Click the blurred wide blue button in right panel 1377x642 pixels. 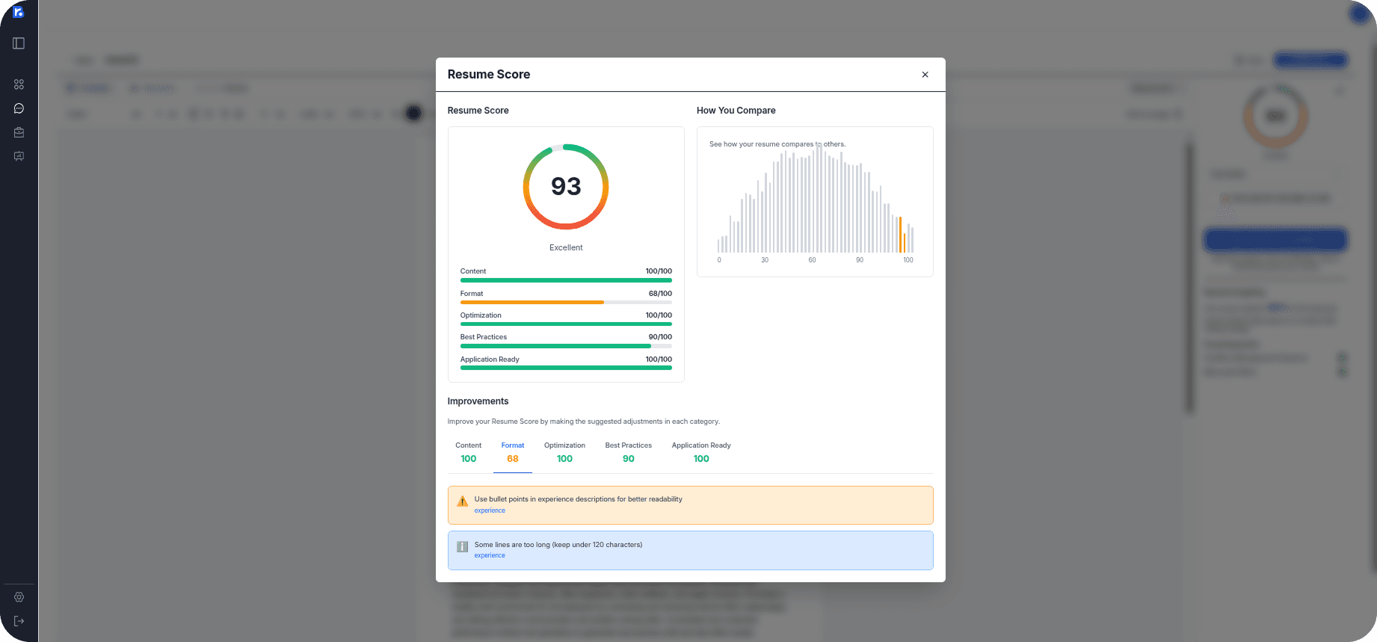[x=1275, y=240]
